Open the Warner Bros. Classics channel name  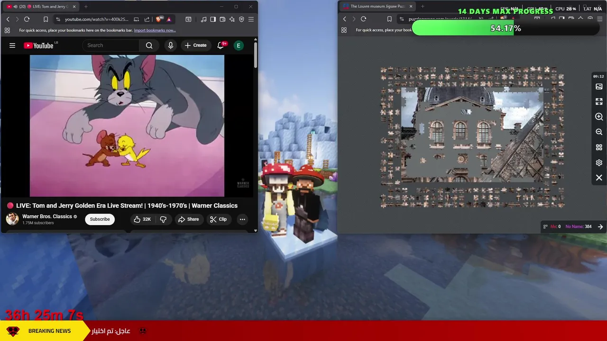[47, 216]
